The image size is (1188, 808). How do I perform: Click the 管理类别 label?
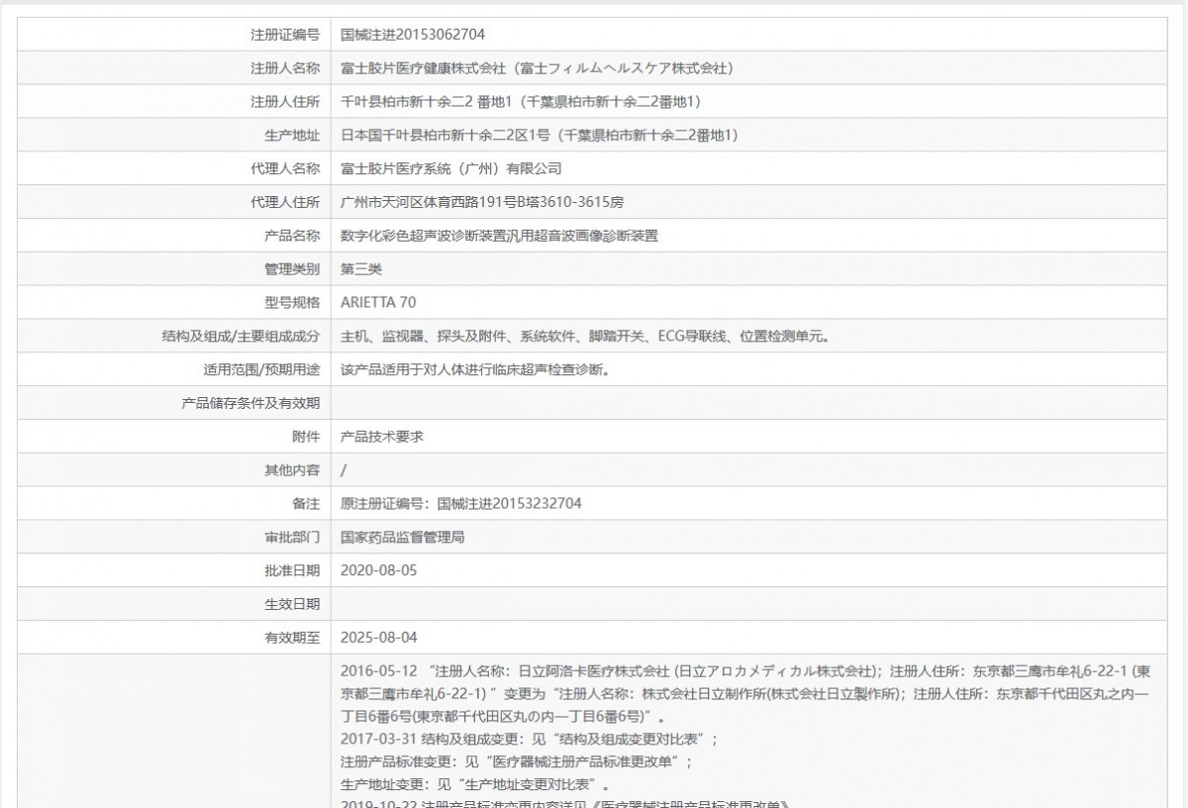292,270
